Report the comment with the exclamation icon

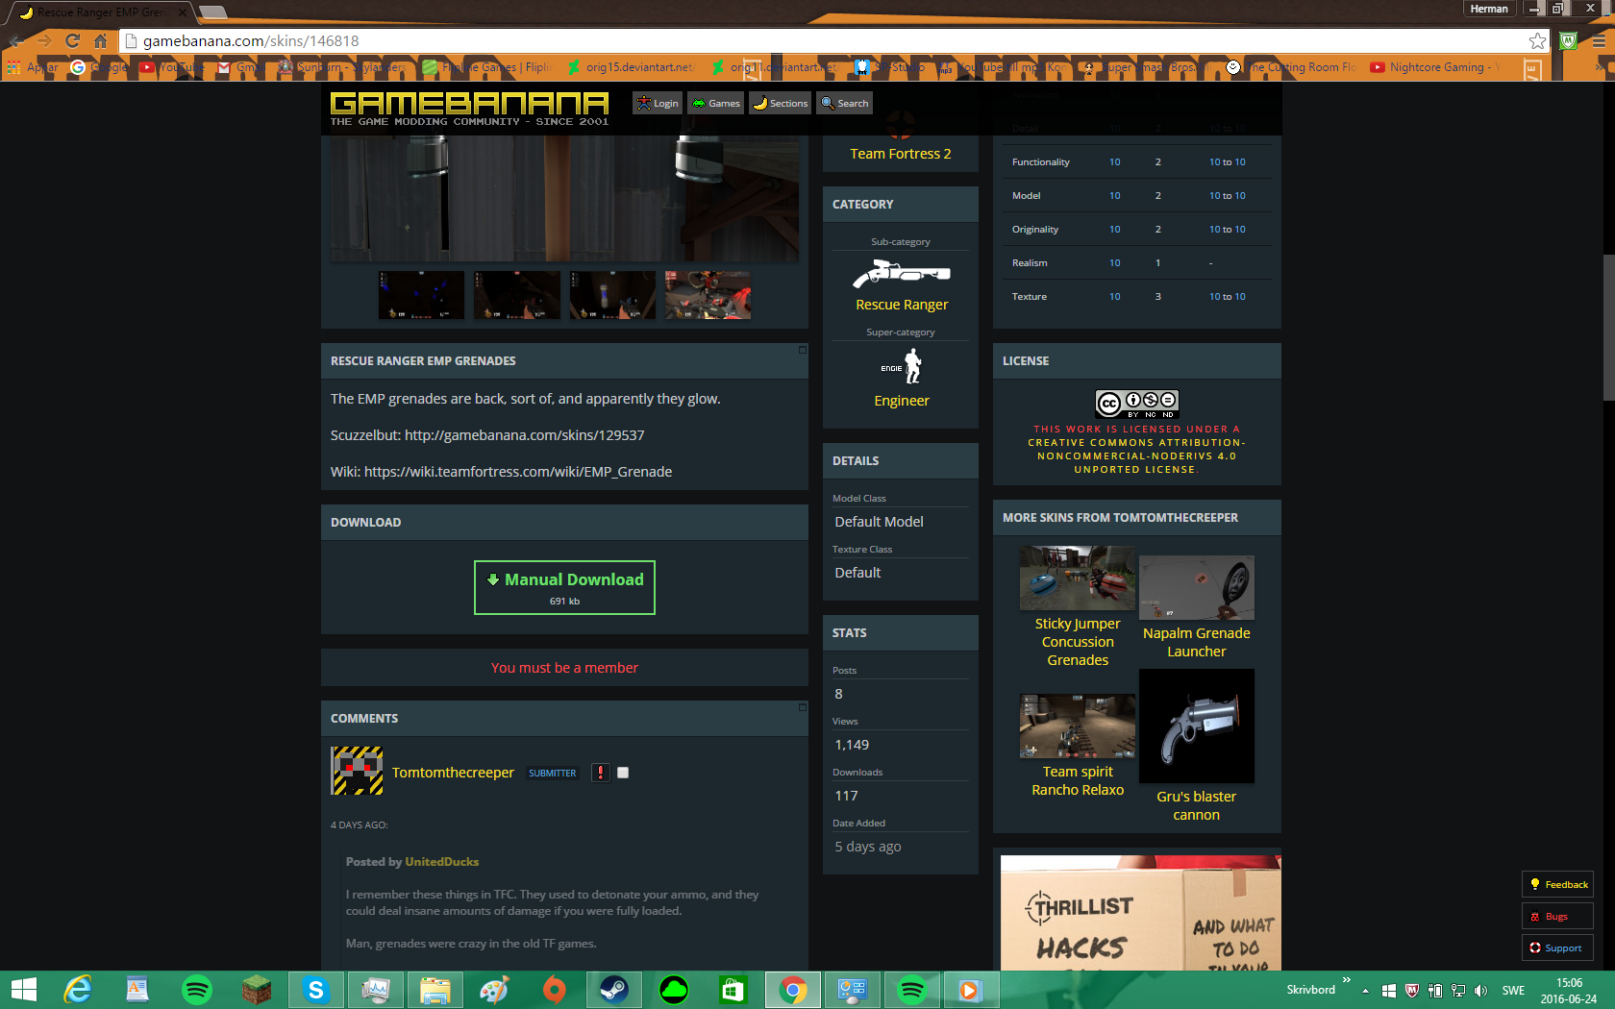pos(601,773)
